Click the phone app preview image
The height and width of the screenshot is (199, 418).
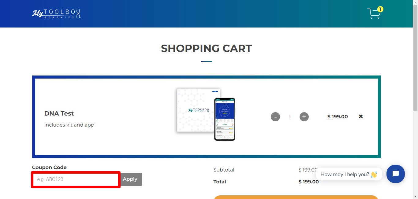tap(225, 119)
